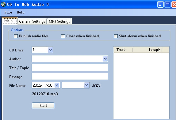
Task: Expand the File Name suffix dropdown
Action: click(x=87, y=85)
